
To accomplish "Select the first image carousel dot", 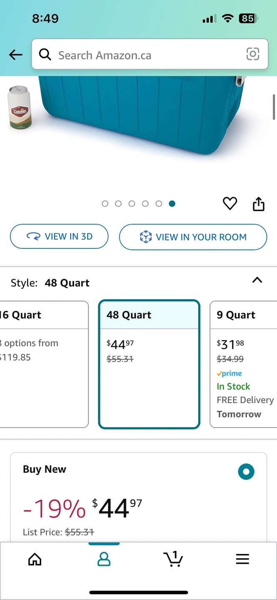I will 105,204.
